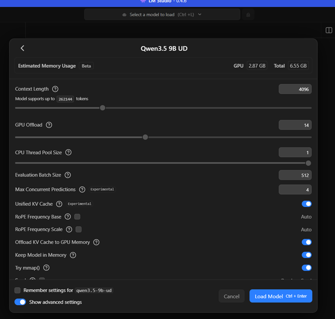Click the Evaluation Batch Size input field

tap(295, 175)
